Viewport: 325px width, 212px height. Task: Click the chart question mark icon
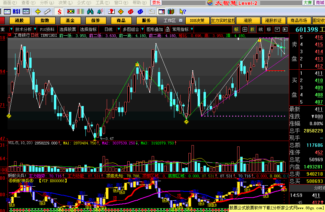point(111,12)
